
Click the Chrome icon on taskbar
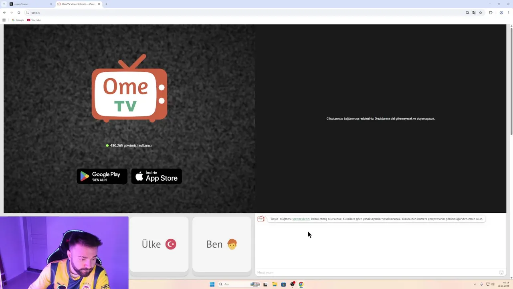point(301,284)
